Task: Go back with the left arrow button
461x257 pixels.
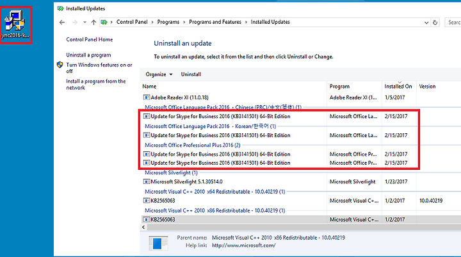Action: point(61,22)
